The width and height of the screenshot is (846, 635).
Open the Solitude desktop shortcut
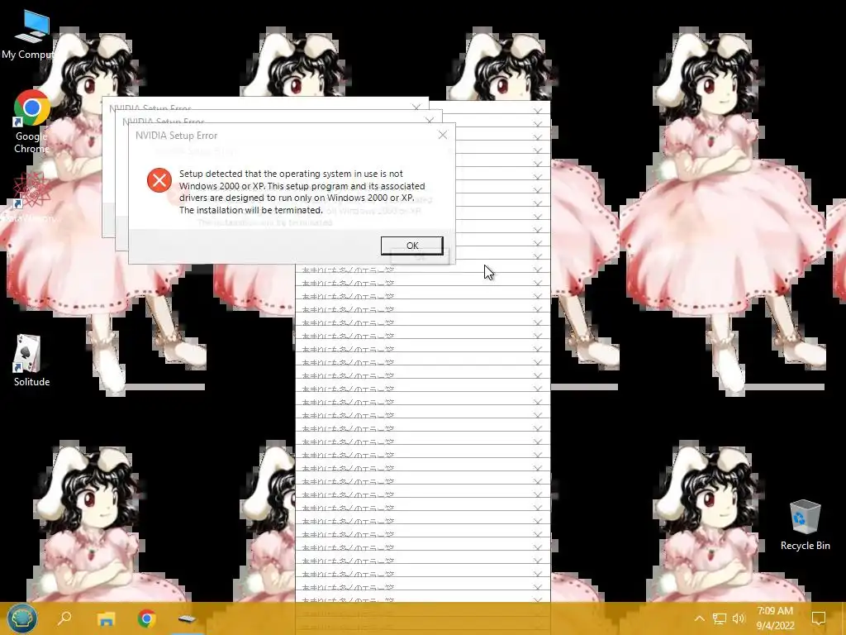pyautogui.click(x=31, y=360)
